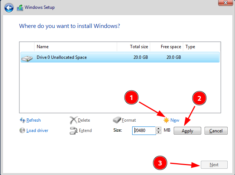The image size is (235, 175).
Task: Go back with the blue arrow button
Action: click(9, 8)
